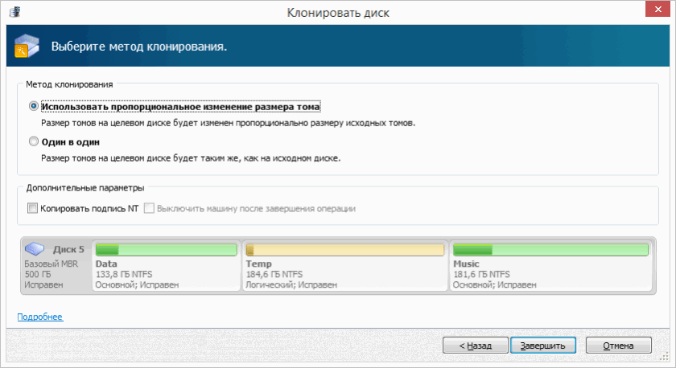Select the Data 133,8 ГБ NTFS partition

(167, 266)
